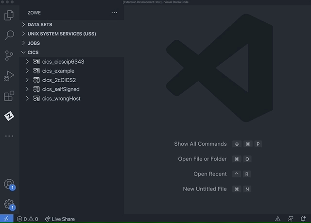The height and width of the screenshot is (223, 311).
Task: Open errors and warnings count in status bar
Action: click(27, 219)
